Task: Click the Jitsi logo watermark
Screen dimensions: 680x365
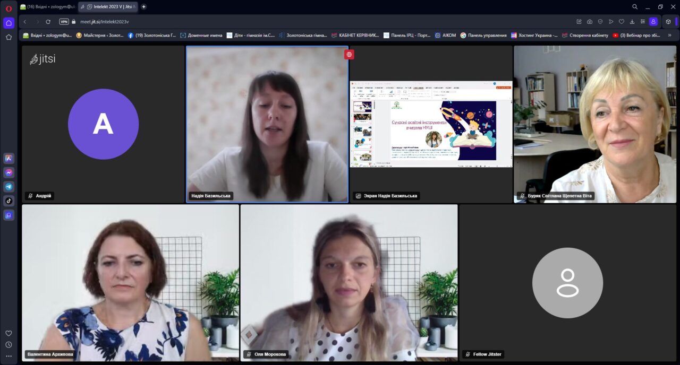Action: 42,59
